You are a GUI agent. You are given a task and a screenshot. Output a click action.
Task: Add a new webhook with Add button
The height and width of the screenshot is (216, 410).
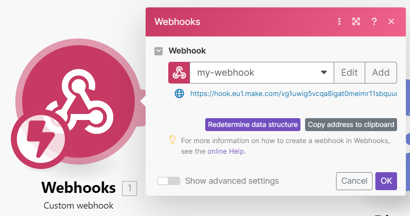380,72
